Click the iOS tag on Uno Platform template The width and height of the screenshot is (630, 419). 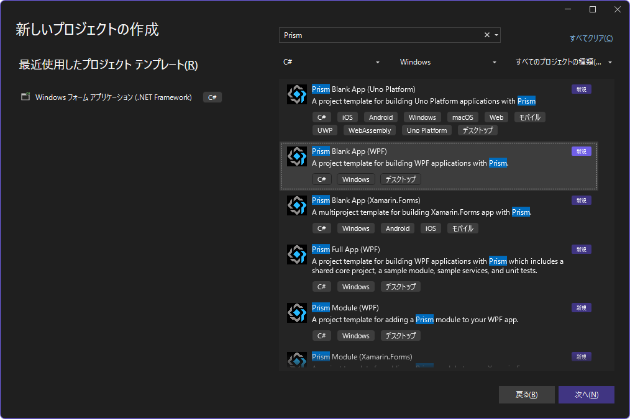[x=347, y=117]
